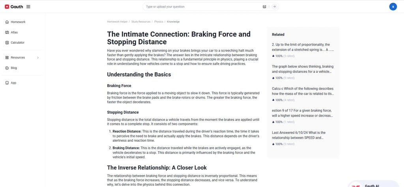This screenshot has height=187, width=404.
Task: Submit question with arrow button
Action: pyautogui.click(x=275, y=7)
